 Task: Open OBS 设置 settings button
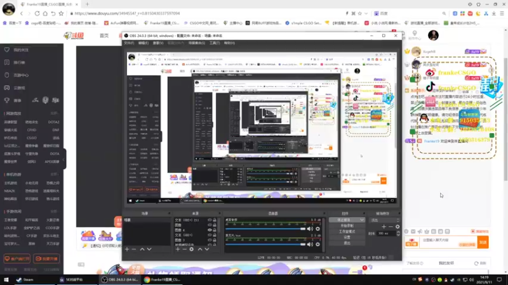pyautogui.click(x=347, y=237)
